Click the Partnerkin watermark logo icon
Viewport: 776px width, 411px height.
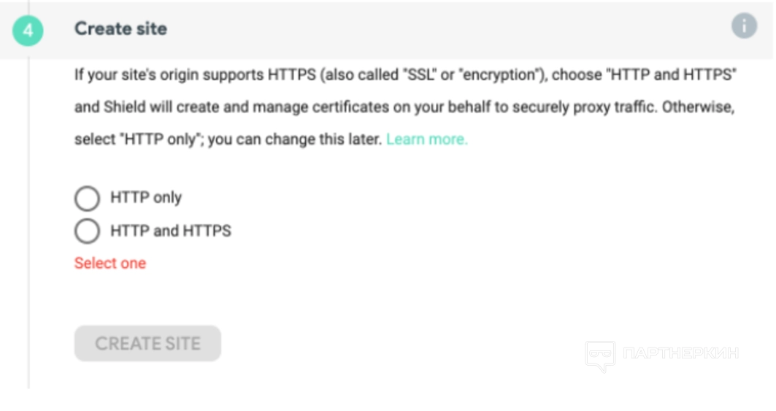(x=600, y=356)
